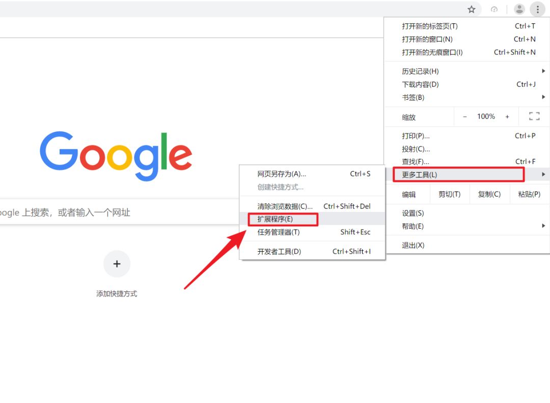The image size is (550, 403).
Task: Open 开发者工具(D) from submenu
Action: point(312,251)
